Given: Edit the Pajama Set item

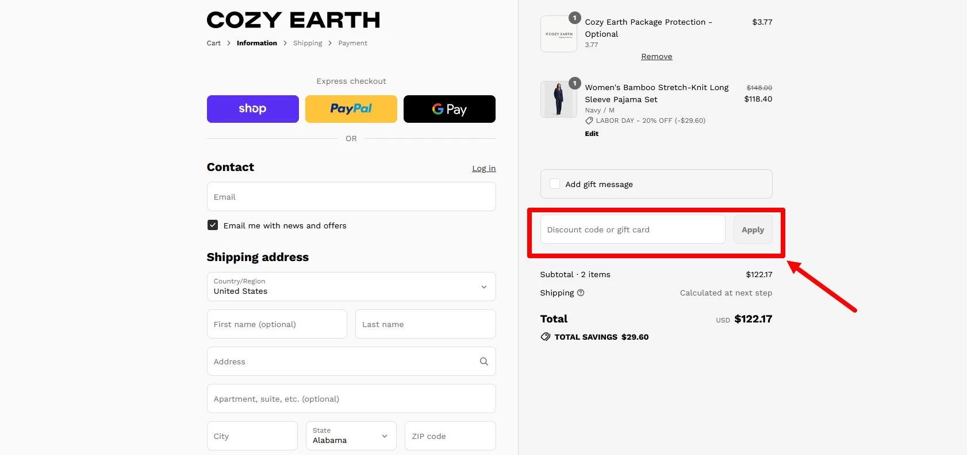Looking at the screenshot, I should [x=592, y=134].
